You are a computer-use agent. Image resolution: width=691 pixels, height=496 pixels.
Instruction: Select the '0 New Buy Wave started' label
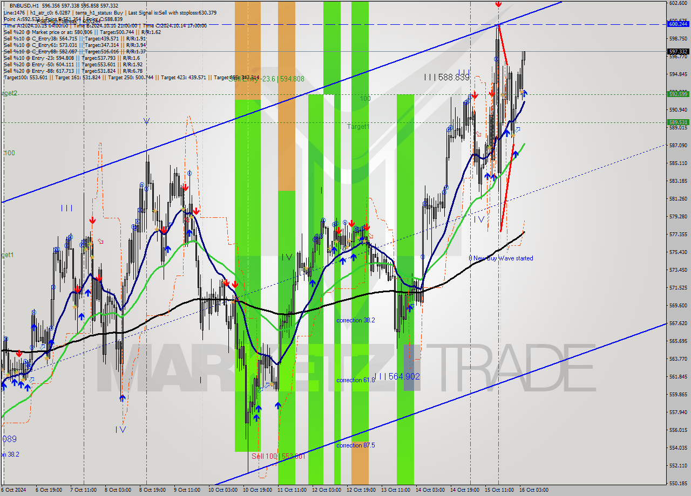500,258
